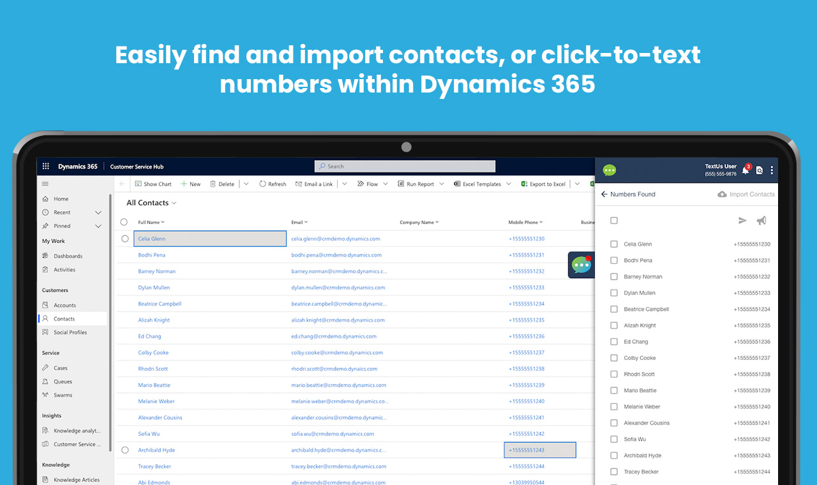817x485 pixels.
Task: Open the TextUs three-dot options menu
Action: coord(772,170)
